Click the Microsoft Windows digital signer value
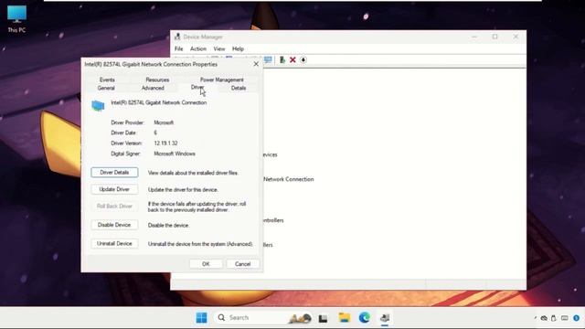 (x=175, y=154)
